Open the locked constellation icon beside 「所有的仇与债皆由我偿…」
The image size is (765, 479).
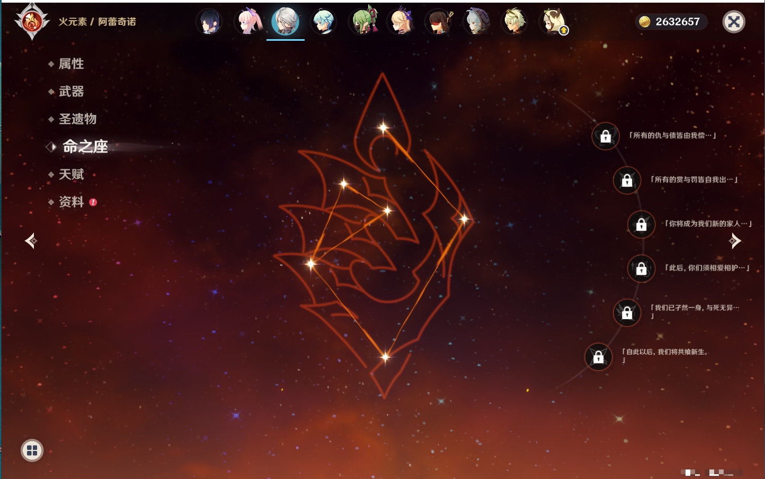(606, 136)
